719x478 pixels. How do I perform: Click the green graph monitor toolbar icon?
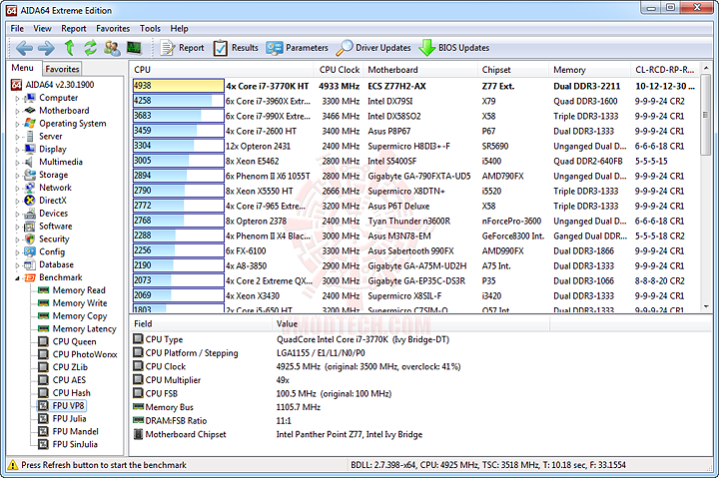click(134, 48)
